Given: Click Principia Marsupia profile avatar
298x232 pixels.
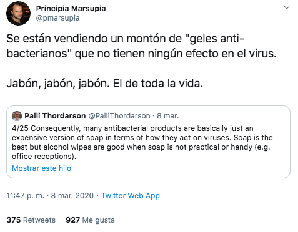Looking at the screenshot, I should tap(18, 14).
